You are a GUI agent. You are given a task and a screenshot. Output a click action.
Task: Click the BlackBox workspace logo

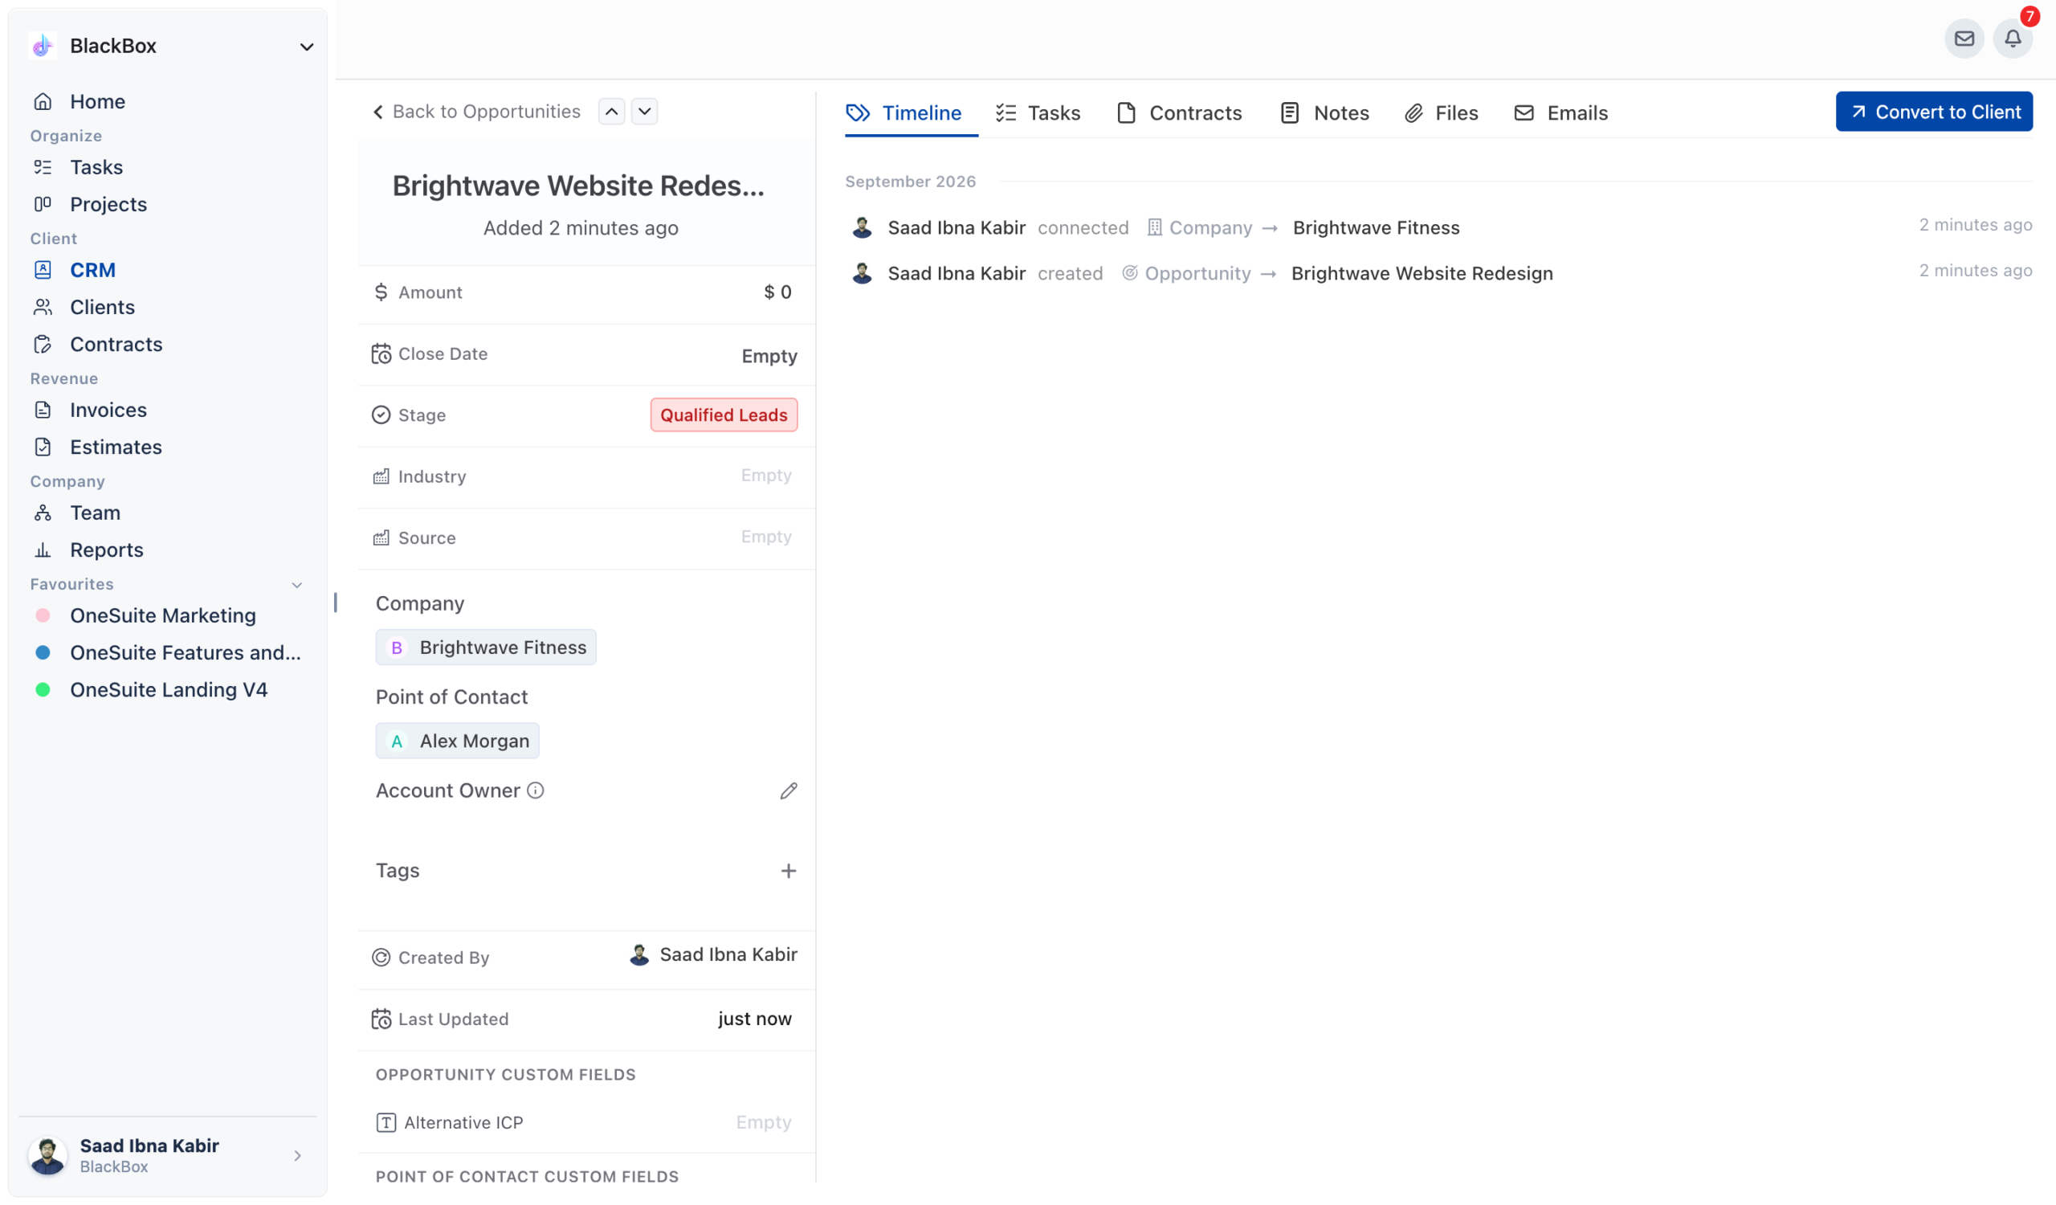coord(43,46)
